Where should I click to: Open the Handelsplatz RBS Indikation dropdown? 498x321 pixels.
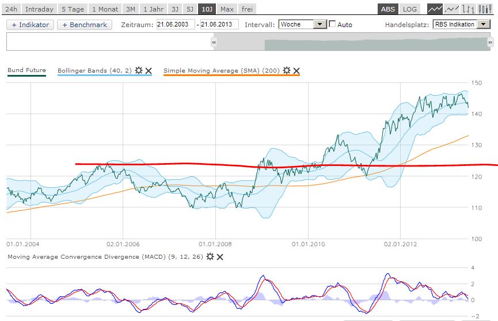[x=482, y=25]
